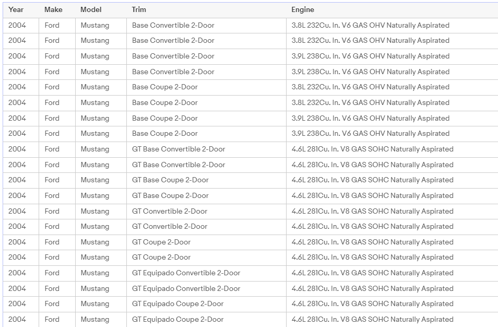Select the last GT Equipado Coupe 2-Door cell

[177, 319]
